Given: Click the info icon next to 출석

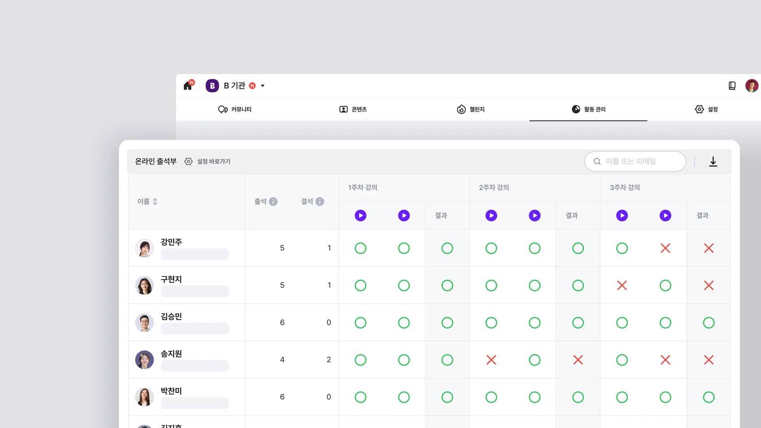Looking at the screenshot, I should tap(273, 201).
